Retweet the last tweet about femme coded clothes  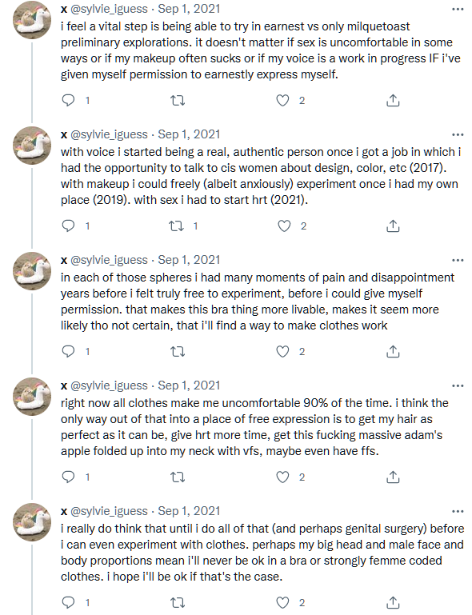click(x=178, y=602)
